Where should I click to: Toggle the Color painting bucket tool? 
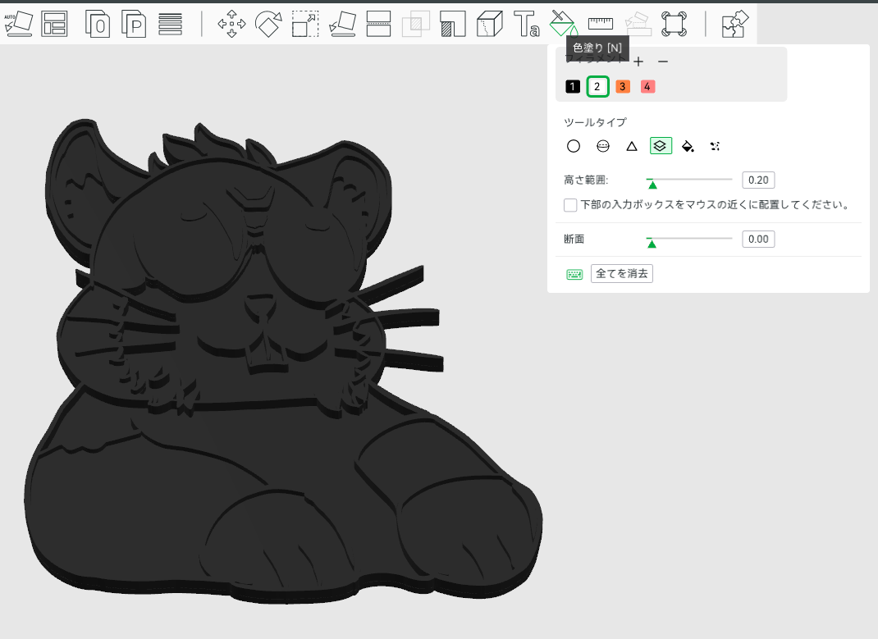pyautogui.click(x=563, y=24)
